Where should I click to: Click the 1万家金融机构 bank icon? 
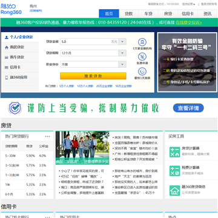point(142,42)
